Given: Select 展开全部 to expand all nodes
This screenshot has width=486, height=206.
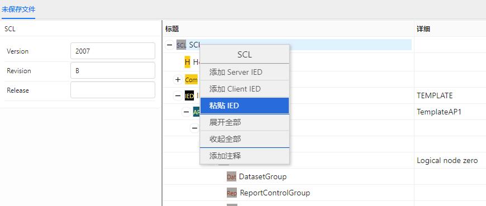Looking at the screenshot, I should 245,122.
